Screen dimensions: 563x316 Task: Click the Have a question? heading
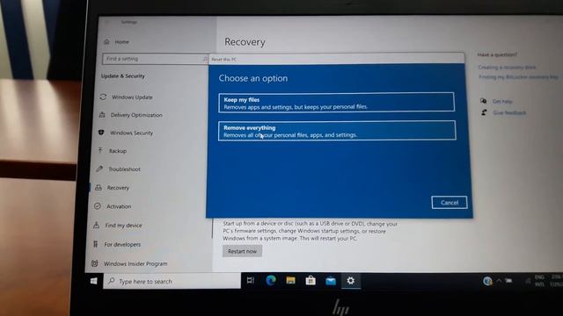click(497, 54)
